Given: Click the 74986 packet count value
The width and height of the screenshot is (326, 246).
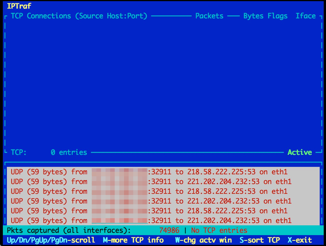Looking at the screenshot, I should pos(169,231).
